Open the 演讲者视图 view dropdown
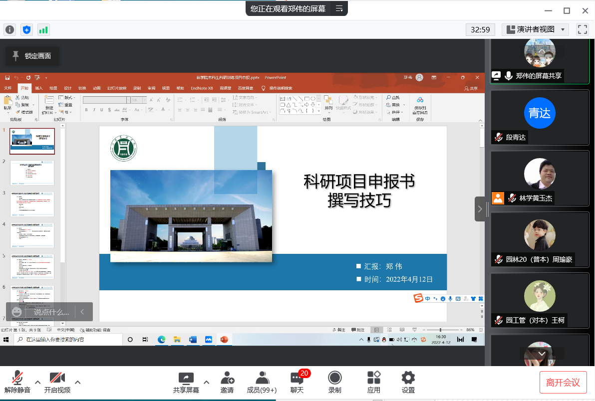 [535, 29]
